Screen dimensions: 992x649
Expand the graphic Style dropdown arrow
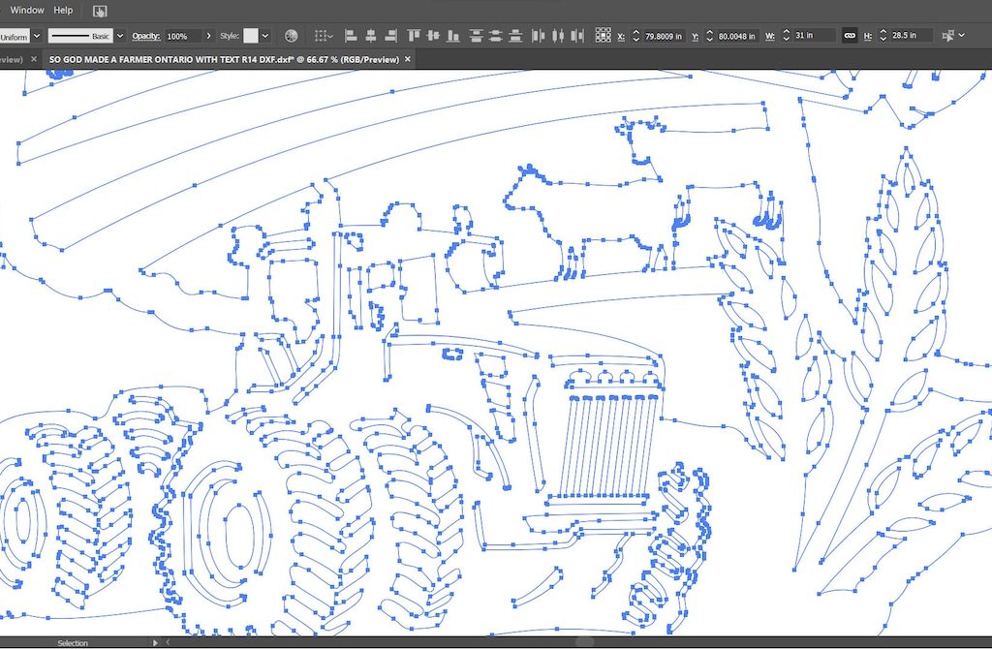(266, 36)
